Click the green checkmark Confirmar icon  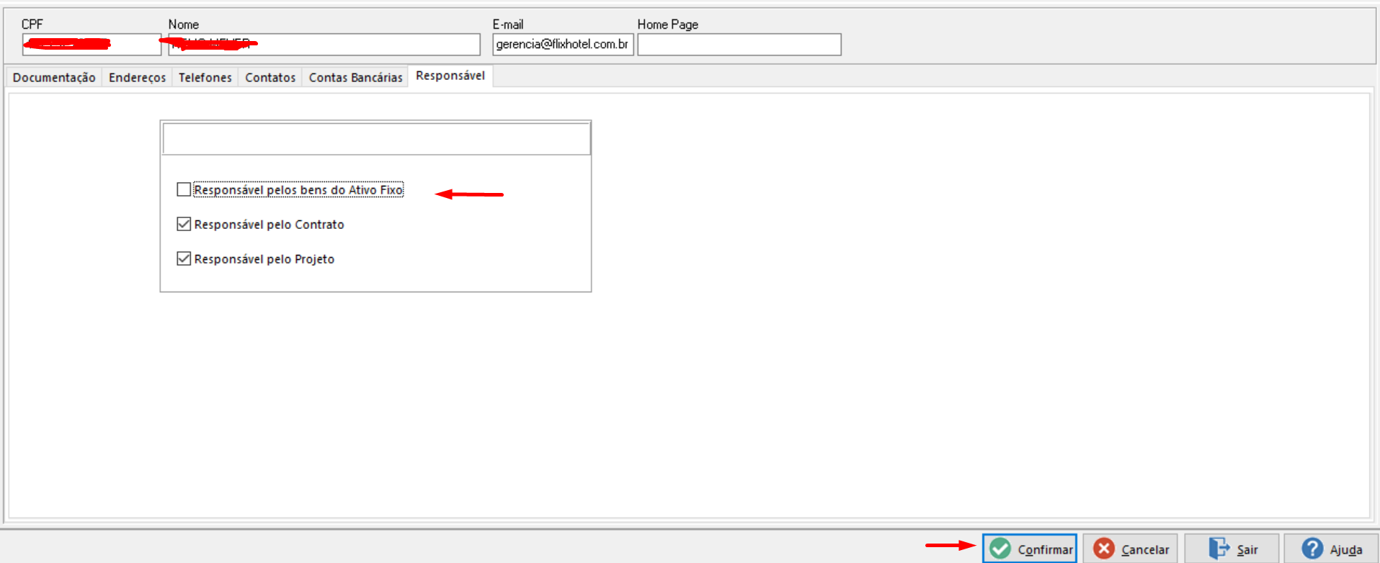(1000, 549)
